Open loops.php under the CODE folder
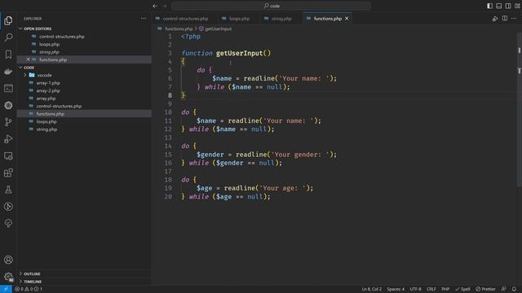The height and width of the screenshot is (293, 522). [x=46, y=121]
